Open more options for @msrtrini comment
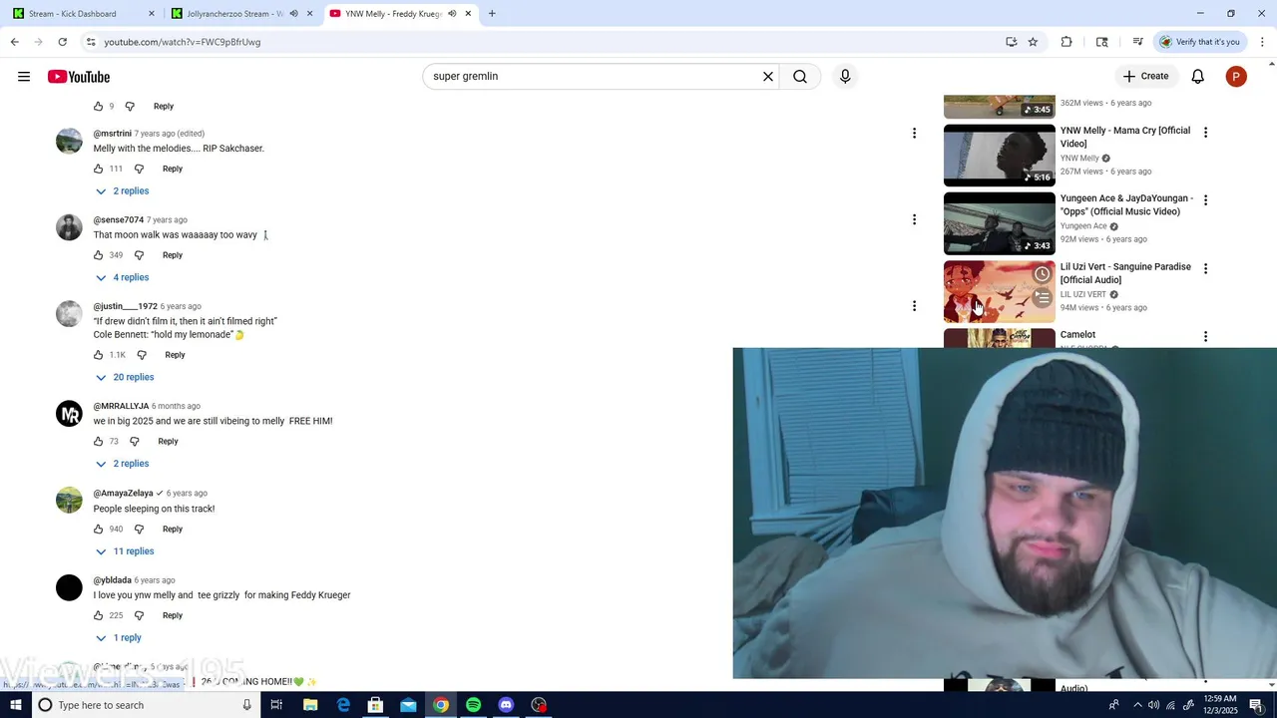This screenshot has width=1277, height=718. click(x=914, y=133)
